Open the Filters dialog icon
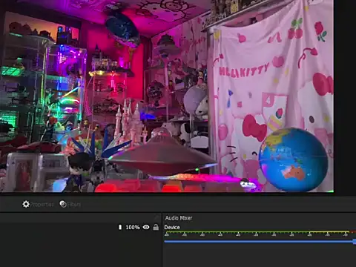Image resolution: width=356 pixels, height=267 pixels. coord(63,204)
